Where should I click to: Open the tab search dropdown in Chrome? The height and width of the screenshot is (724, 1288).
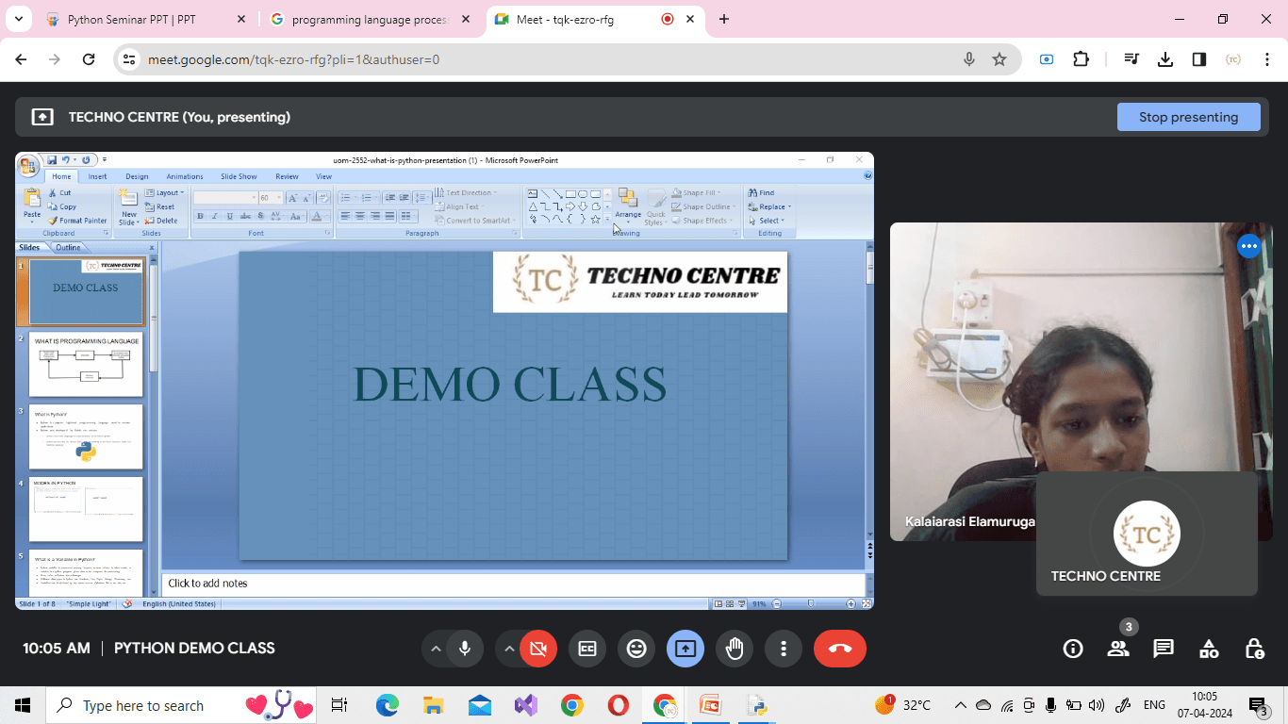coord(18,19)
